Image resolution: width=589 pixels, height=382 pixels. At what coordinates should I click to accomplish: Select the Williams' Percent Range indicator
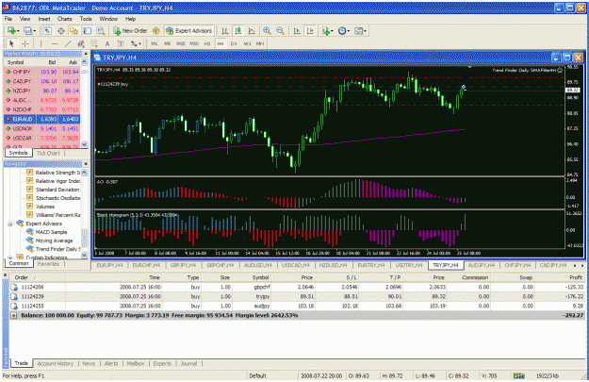[57, 215]
